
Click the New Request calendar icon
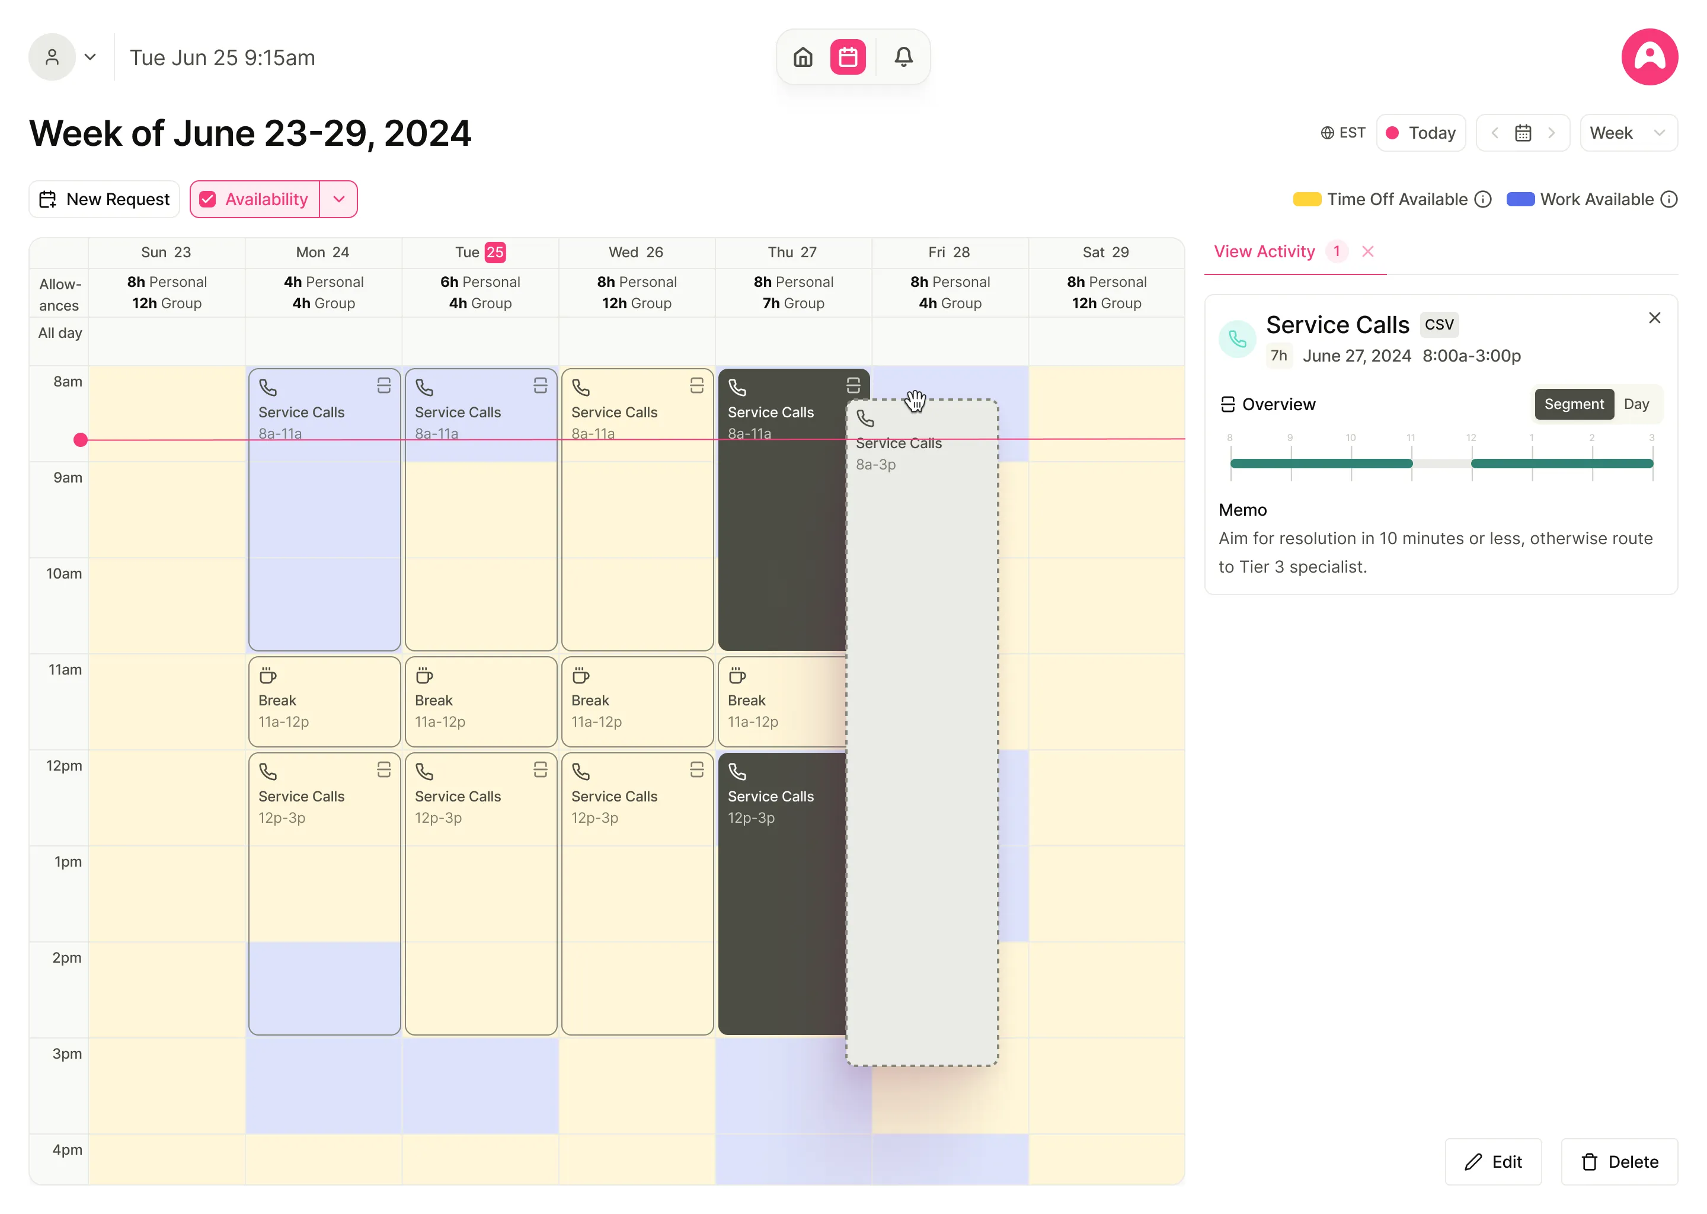point(49,199)
